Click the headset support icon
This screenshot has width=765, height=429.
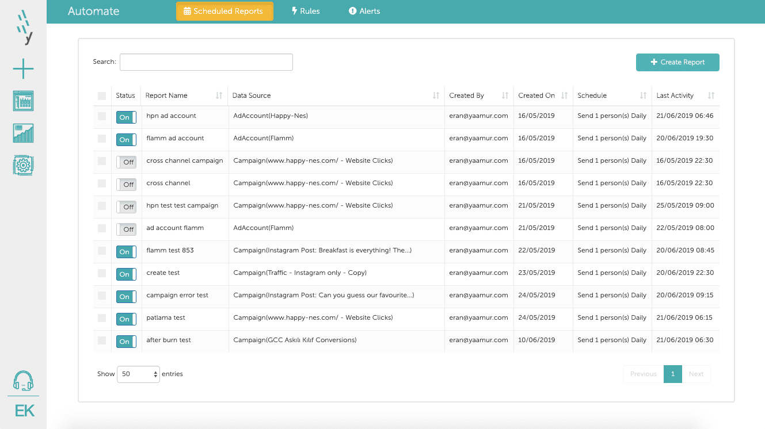click(23, 381)
